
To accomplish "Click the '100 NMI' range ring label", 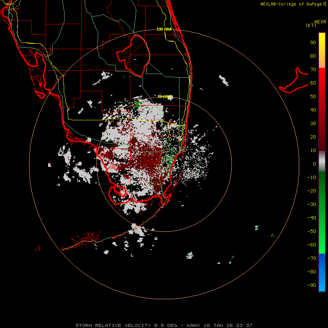I will [164, 29].
